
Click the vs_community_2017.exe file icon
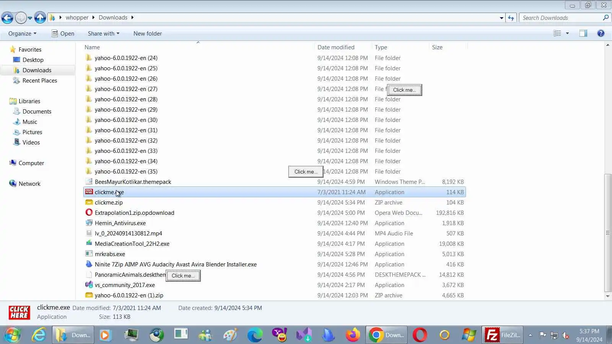pos(89,285)
